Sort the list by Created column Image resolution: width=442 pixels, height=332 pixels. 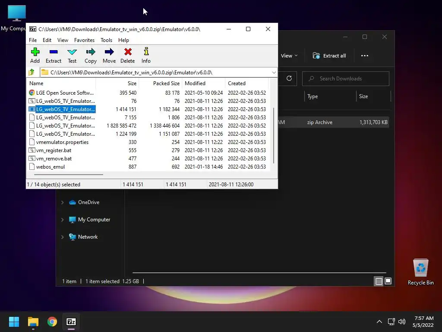[246, 83]
